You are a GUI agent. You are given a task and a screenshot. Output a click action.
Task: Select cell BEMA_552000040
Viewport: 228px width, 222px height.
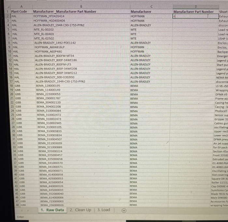coord(85,194)
